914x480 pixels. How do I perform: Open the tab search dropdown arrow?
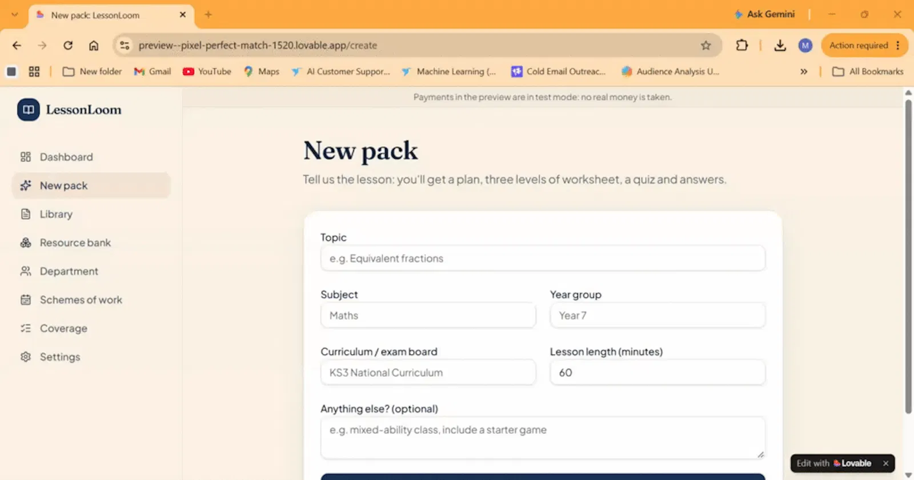point(14,15)
